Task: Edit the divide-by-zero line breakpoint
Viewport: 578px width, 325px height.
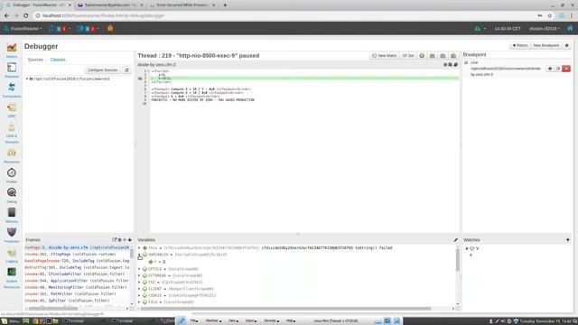Action: (x=558, y=69)
